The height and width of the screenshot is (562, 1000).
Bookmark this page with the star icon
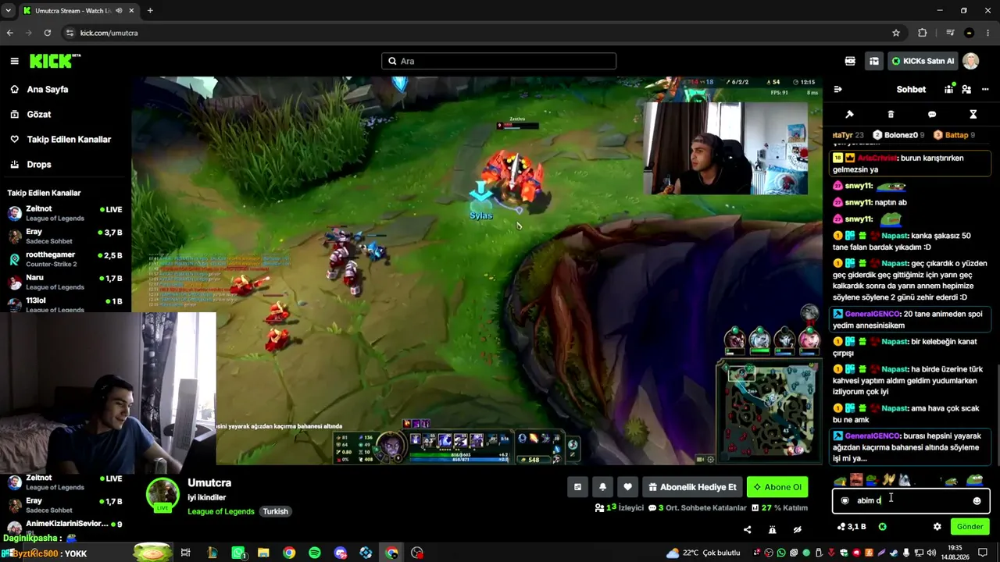coord(896,33)
